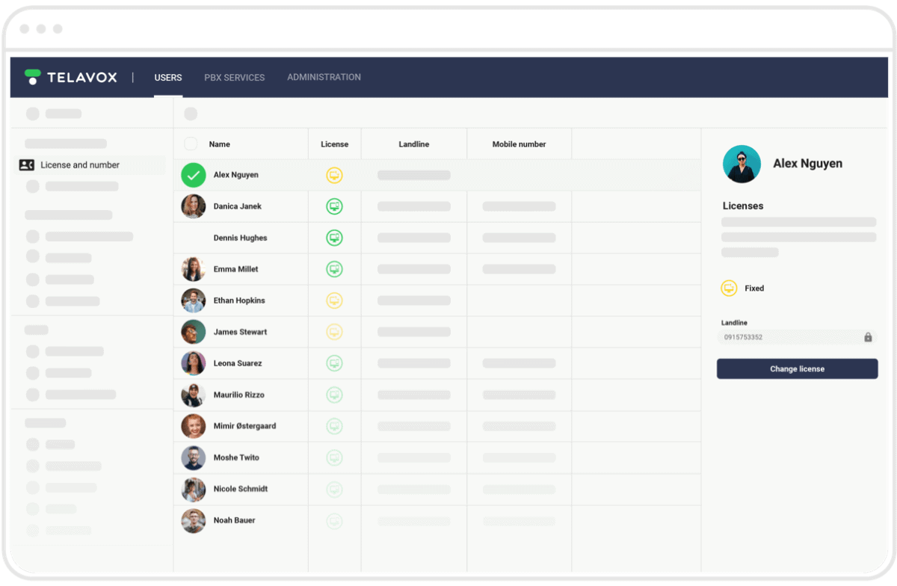This screenshot has height=586, width=897.
Task: Open License and number sidebar item
Action: point(80,165)
